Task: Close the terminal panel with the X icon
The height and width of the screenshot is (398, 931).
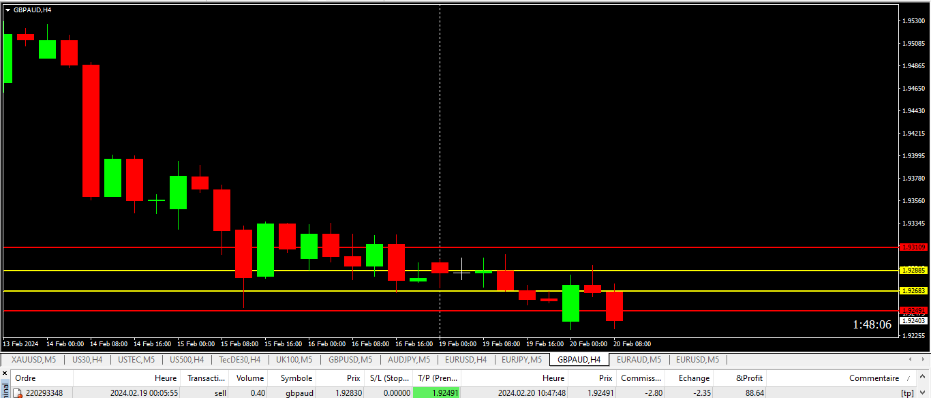Action: pos(4,373)
